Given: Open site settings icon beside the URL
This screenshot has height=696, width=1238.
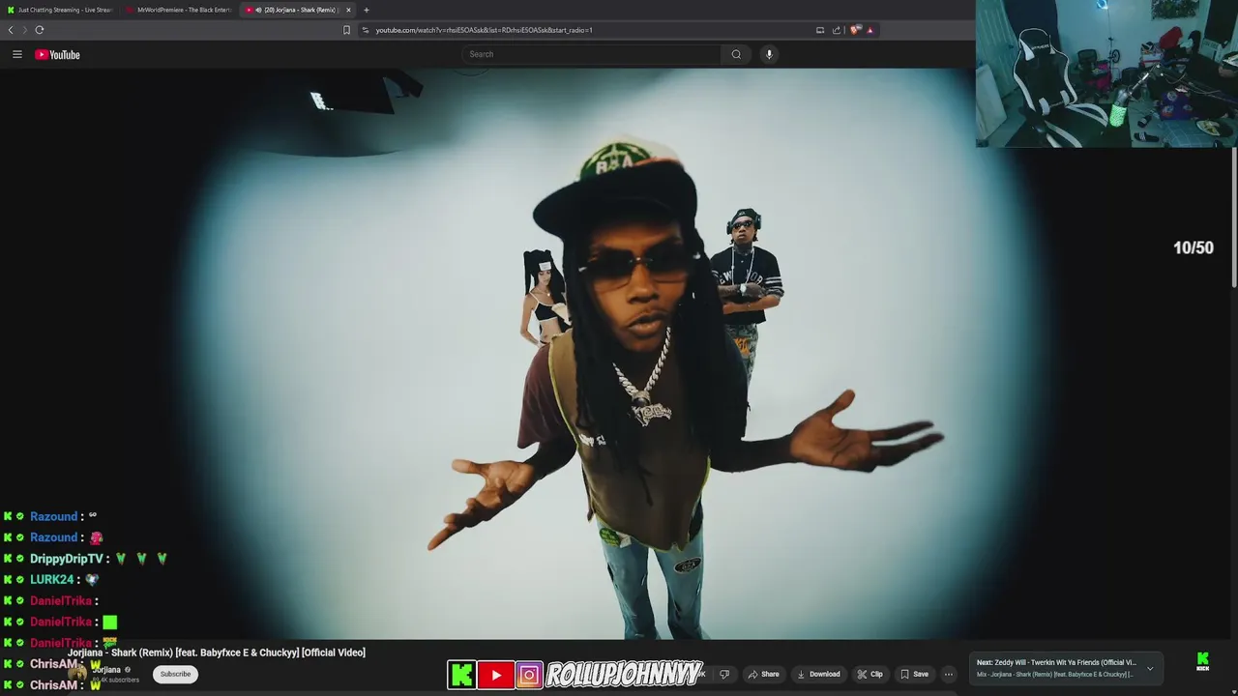Looking at the screenshot, I should pos(366,30).
